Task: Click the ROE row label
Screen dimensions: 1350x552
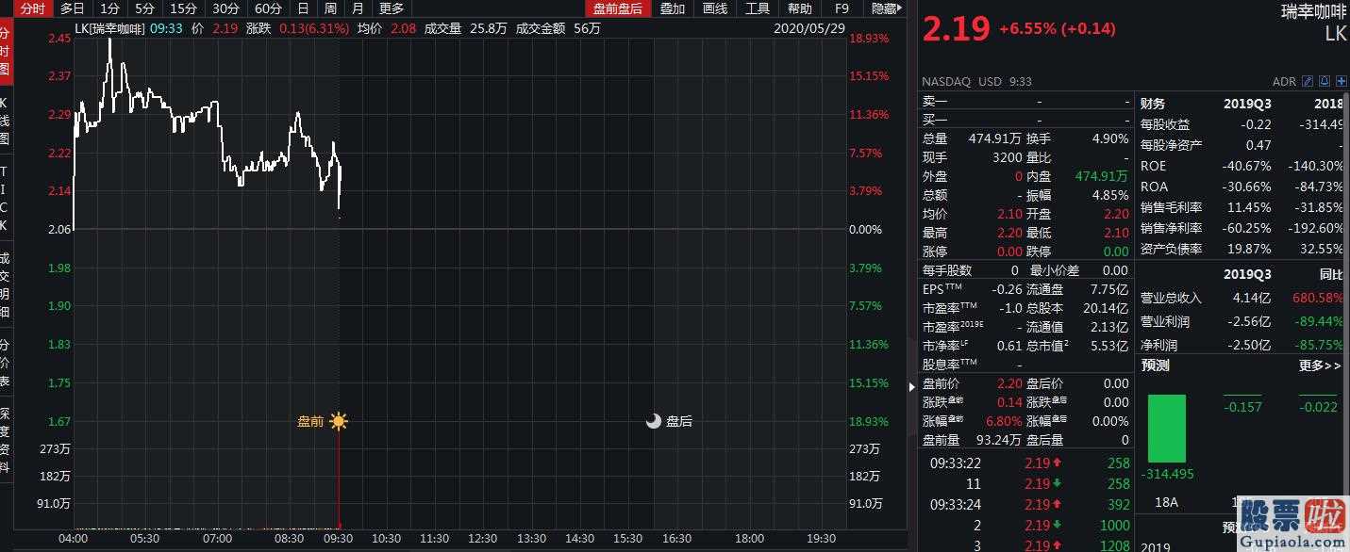Action: pos(1153,166)
